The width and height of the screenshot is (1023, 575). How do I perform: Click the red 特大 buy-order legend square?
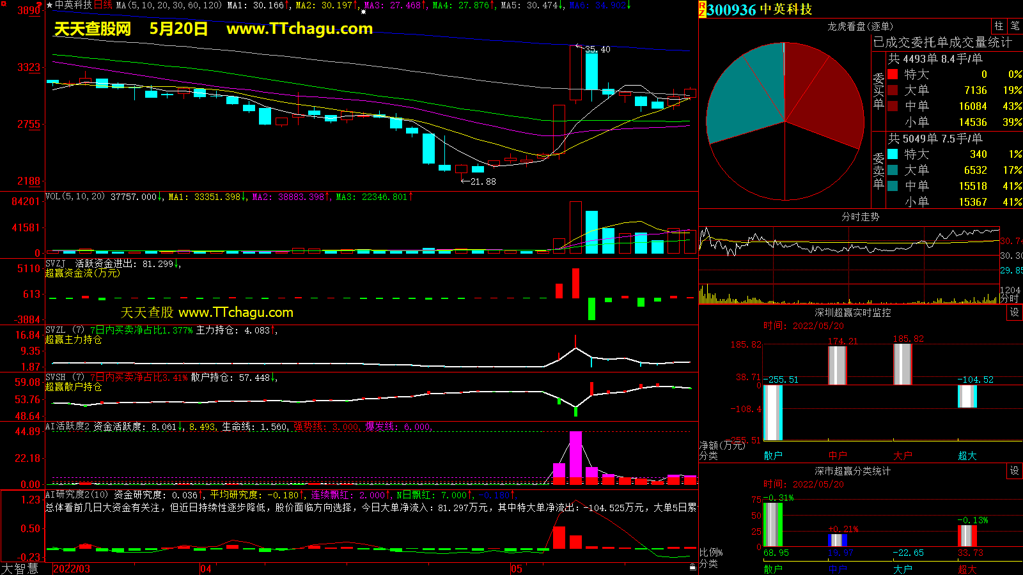pos(893,75)
